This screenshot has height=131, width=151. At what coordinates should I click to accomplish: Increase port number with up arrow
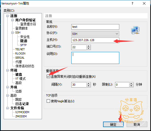(x=89, y=46)
